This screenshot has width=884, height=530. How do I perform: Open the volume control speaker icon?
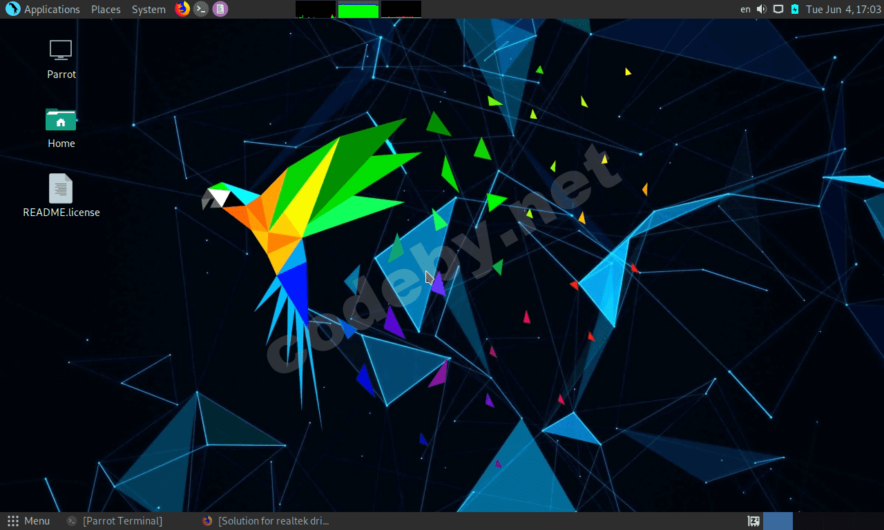tap(762, 9)
